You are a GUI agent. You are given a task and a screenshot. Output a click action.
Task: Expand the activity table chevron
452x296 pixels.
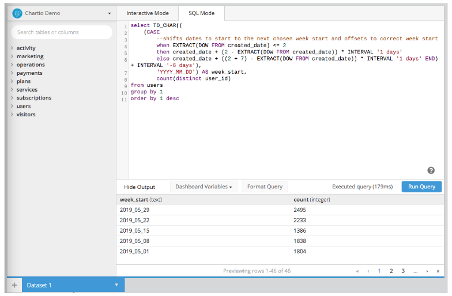(x=12, y=48)
